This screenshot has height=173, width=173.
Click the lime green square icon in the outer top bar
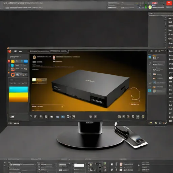click(150, 7)
